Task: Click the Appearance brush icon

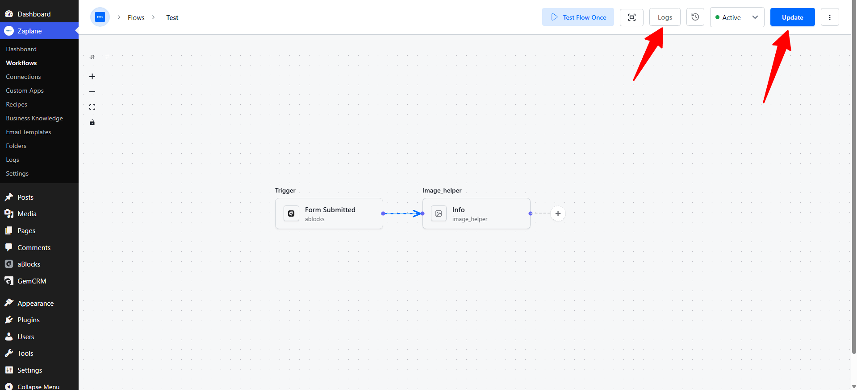Action: tap(9, 303)
